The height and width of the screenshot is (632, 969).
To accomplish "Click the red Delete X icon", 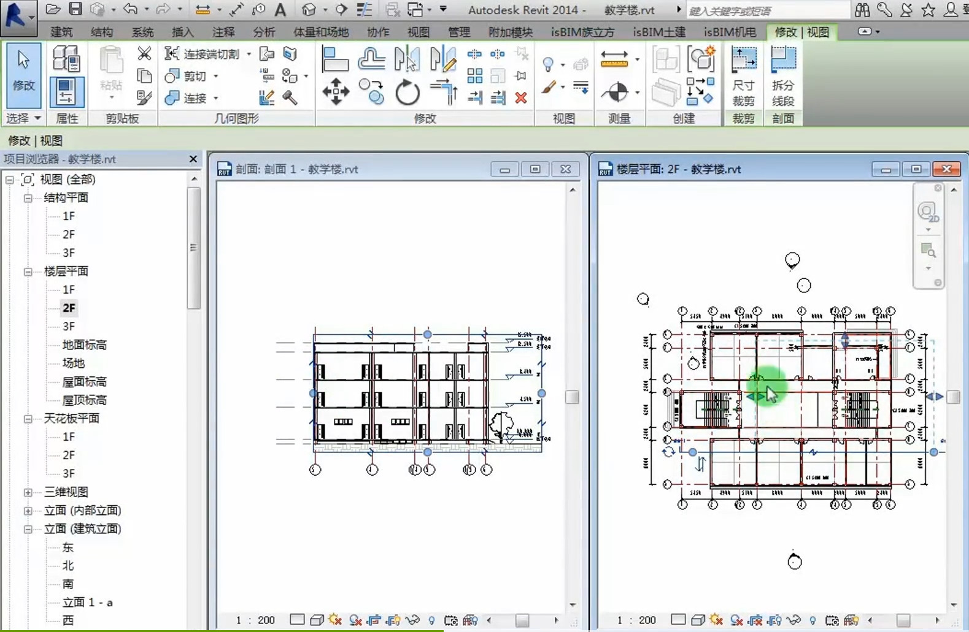I will click(x=521, y=97).
